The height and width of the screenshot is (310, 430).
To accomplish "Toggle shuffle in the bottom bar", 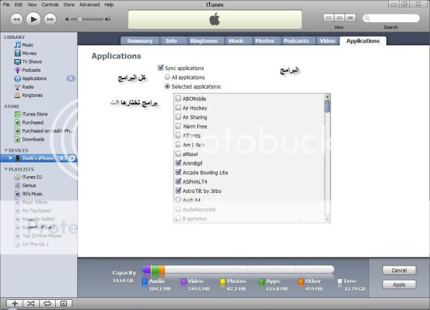I will [31, 303].
